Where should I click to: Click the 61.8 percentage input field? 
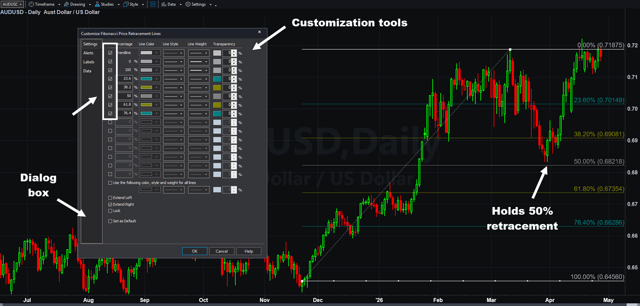[x=124, y=105]
